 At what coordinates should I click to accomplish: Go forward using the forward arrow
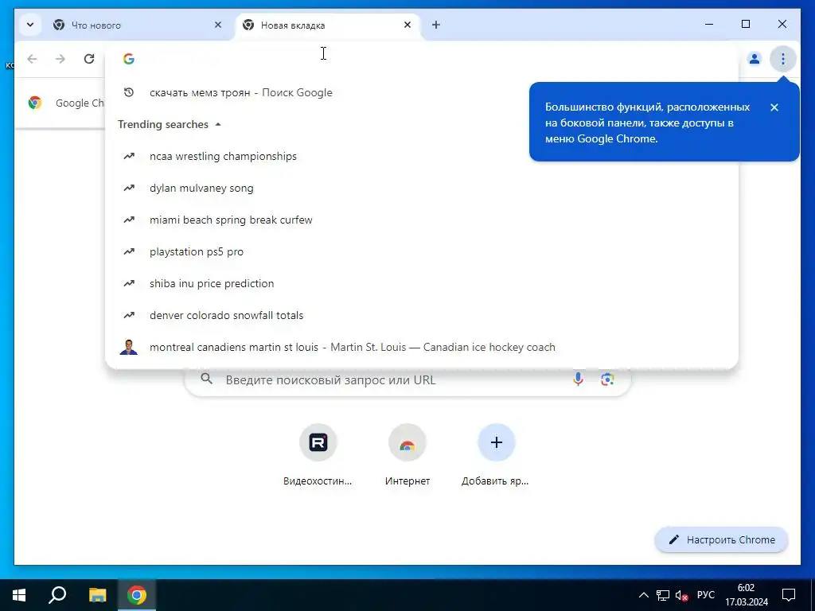pyautogui.click(x=60, y=59)
